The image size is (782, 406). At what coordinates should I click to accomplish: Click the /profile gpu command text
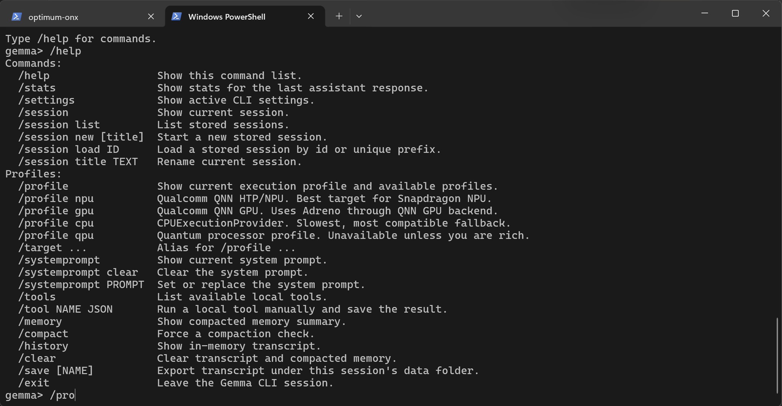[x=56, y=211]
